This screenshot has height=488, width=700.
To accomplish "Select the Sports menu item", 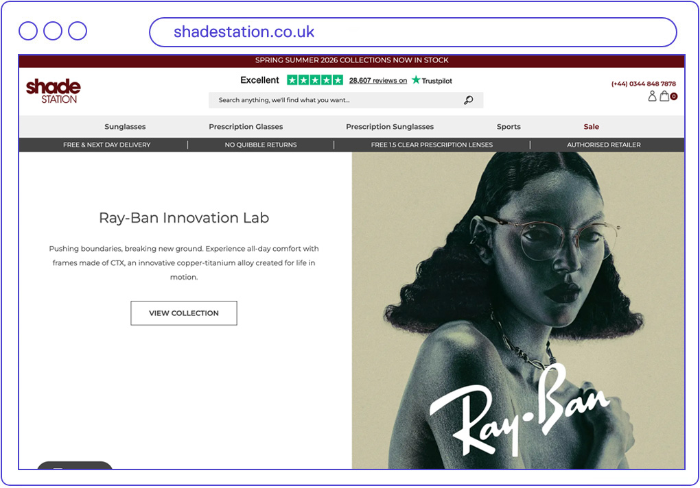I will coord(509,127).
